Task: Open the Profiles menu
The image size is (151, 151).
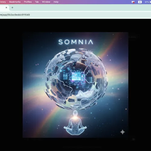Action: tap(28, 2)
